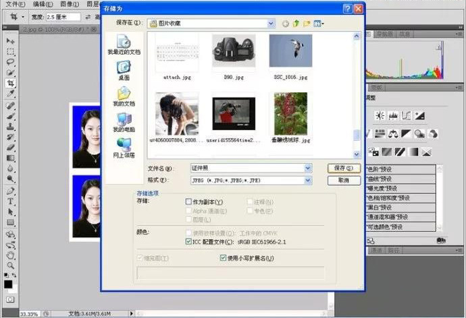This screenshot has height=318, width=466.
Task: Click the Exposure adjustment icon
Action: [x=419, y=115]
